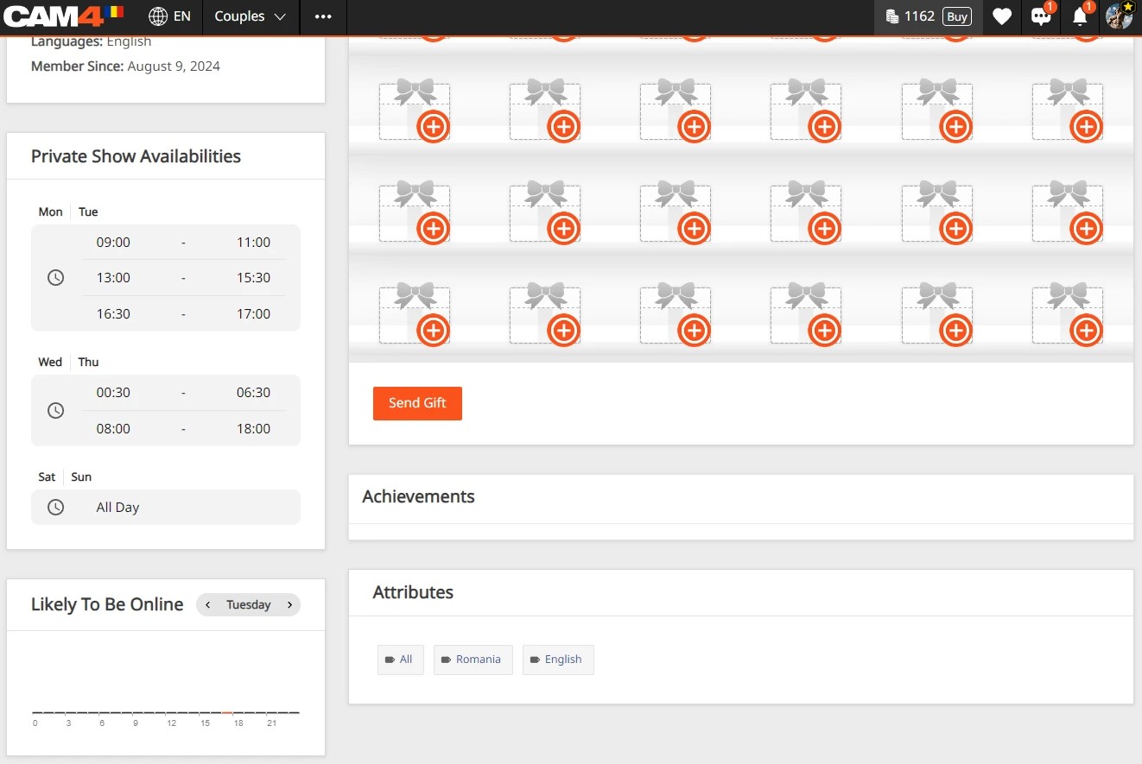
Task: Click the globe language icon
Action: click(158, 16)
